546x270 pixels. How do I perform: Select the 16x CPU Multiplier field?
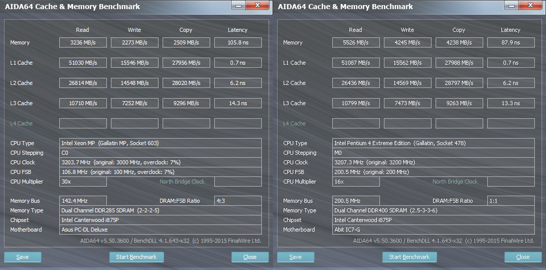click(x=356, y=182)
